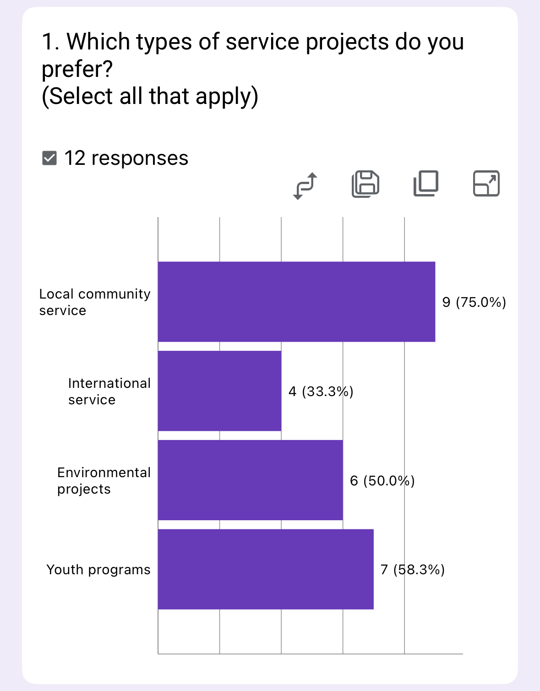Image resolution: width=540 pixels, height=691 pixels.
Task: Click the "4 (33.3%)" value label
Action: (321, 392)
